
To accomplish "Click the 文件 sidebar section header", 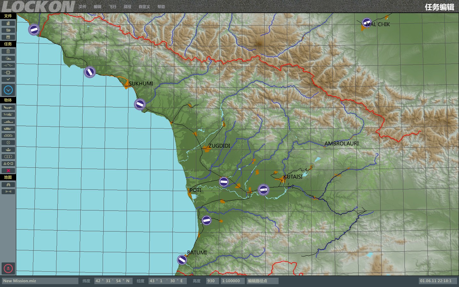I will pos(8,16).
